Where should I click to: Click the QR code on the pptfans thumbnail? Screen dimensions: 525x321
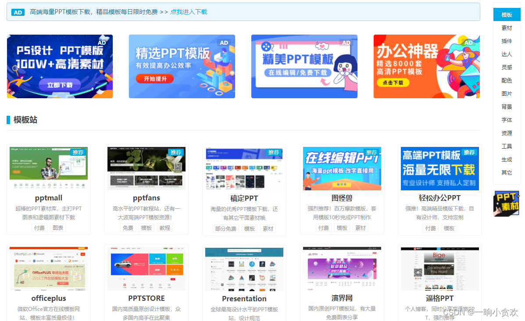tap(178, 167)
